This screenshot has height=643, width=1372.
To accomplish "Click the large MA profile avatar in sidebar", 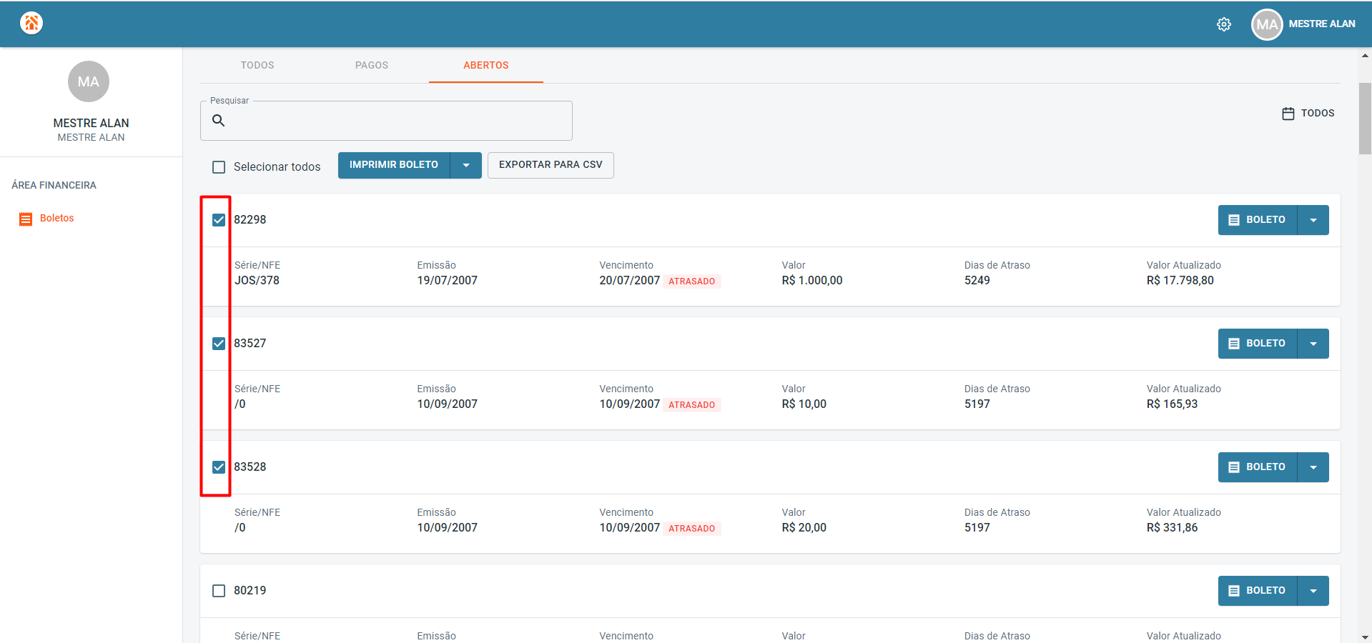I will [89, 81].
